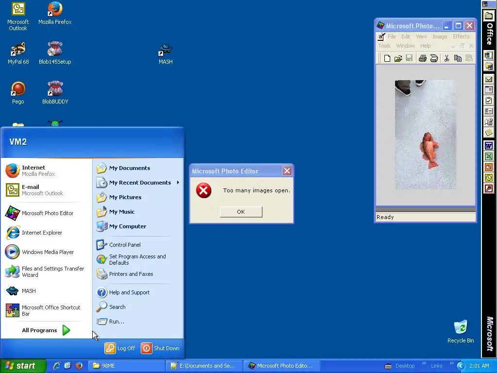
Task: Click New Message envelope icon on Office bar
Action: tap(488, 79)
